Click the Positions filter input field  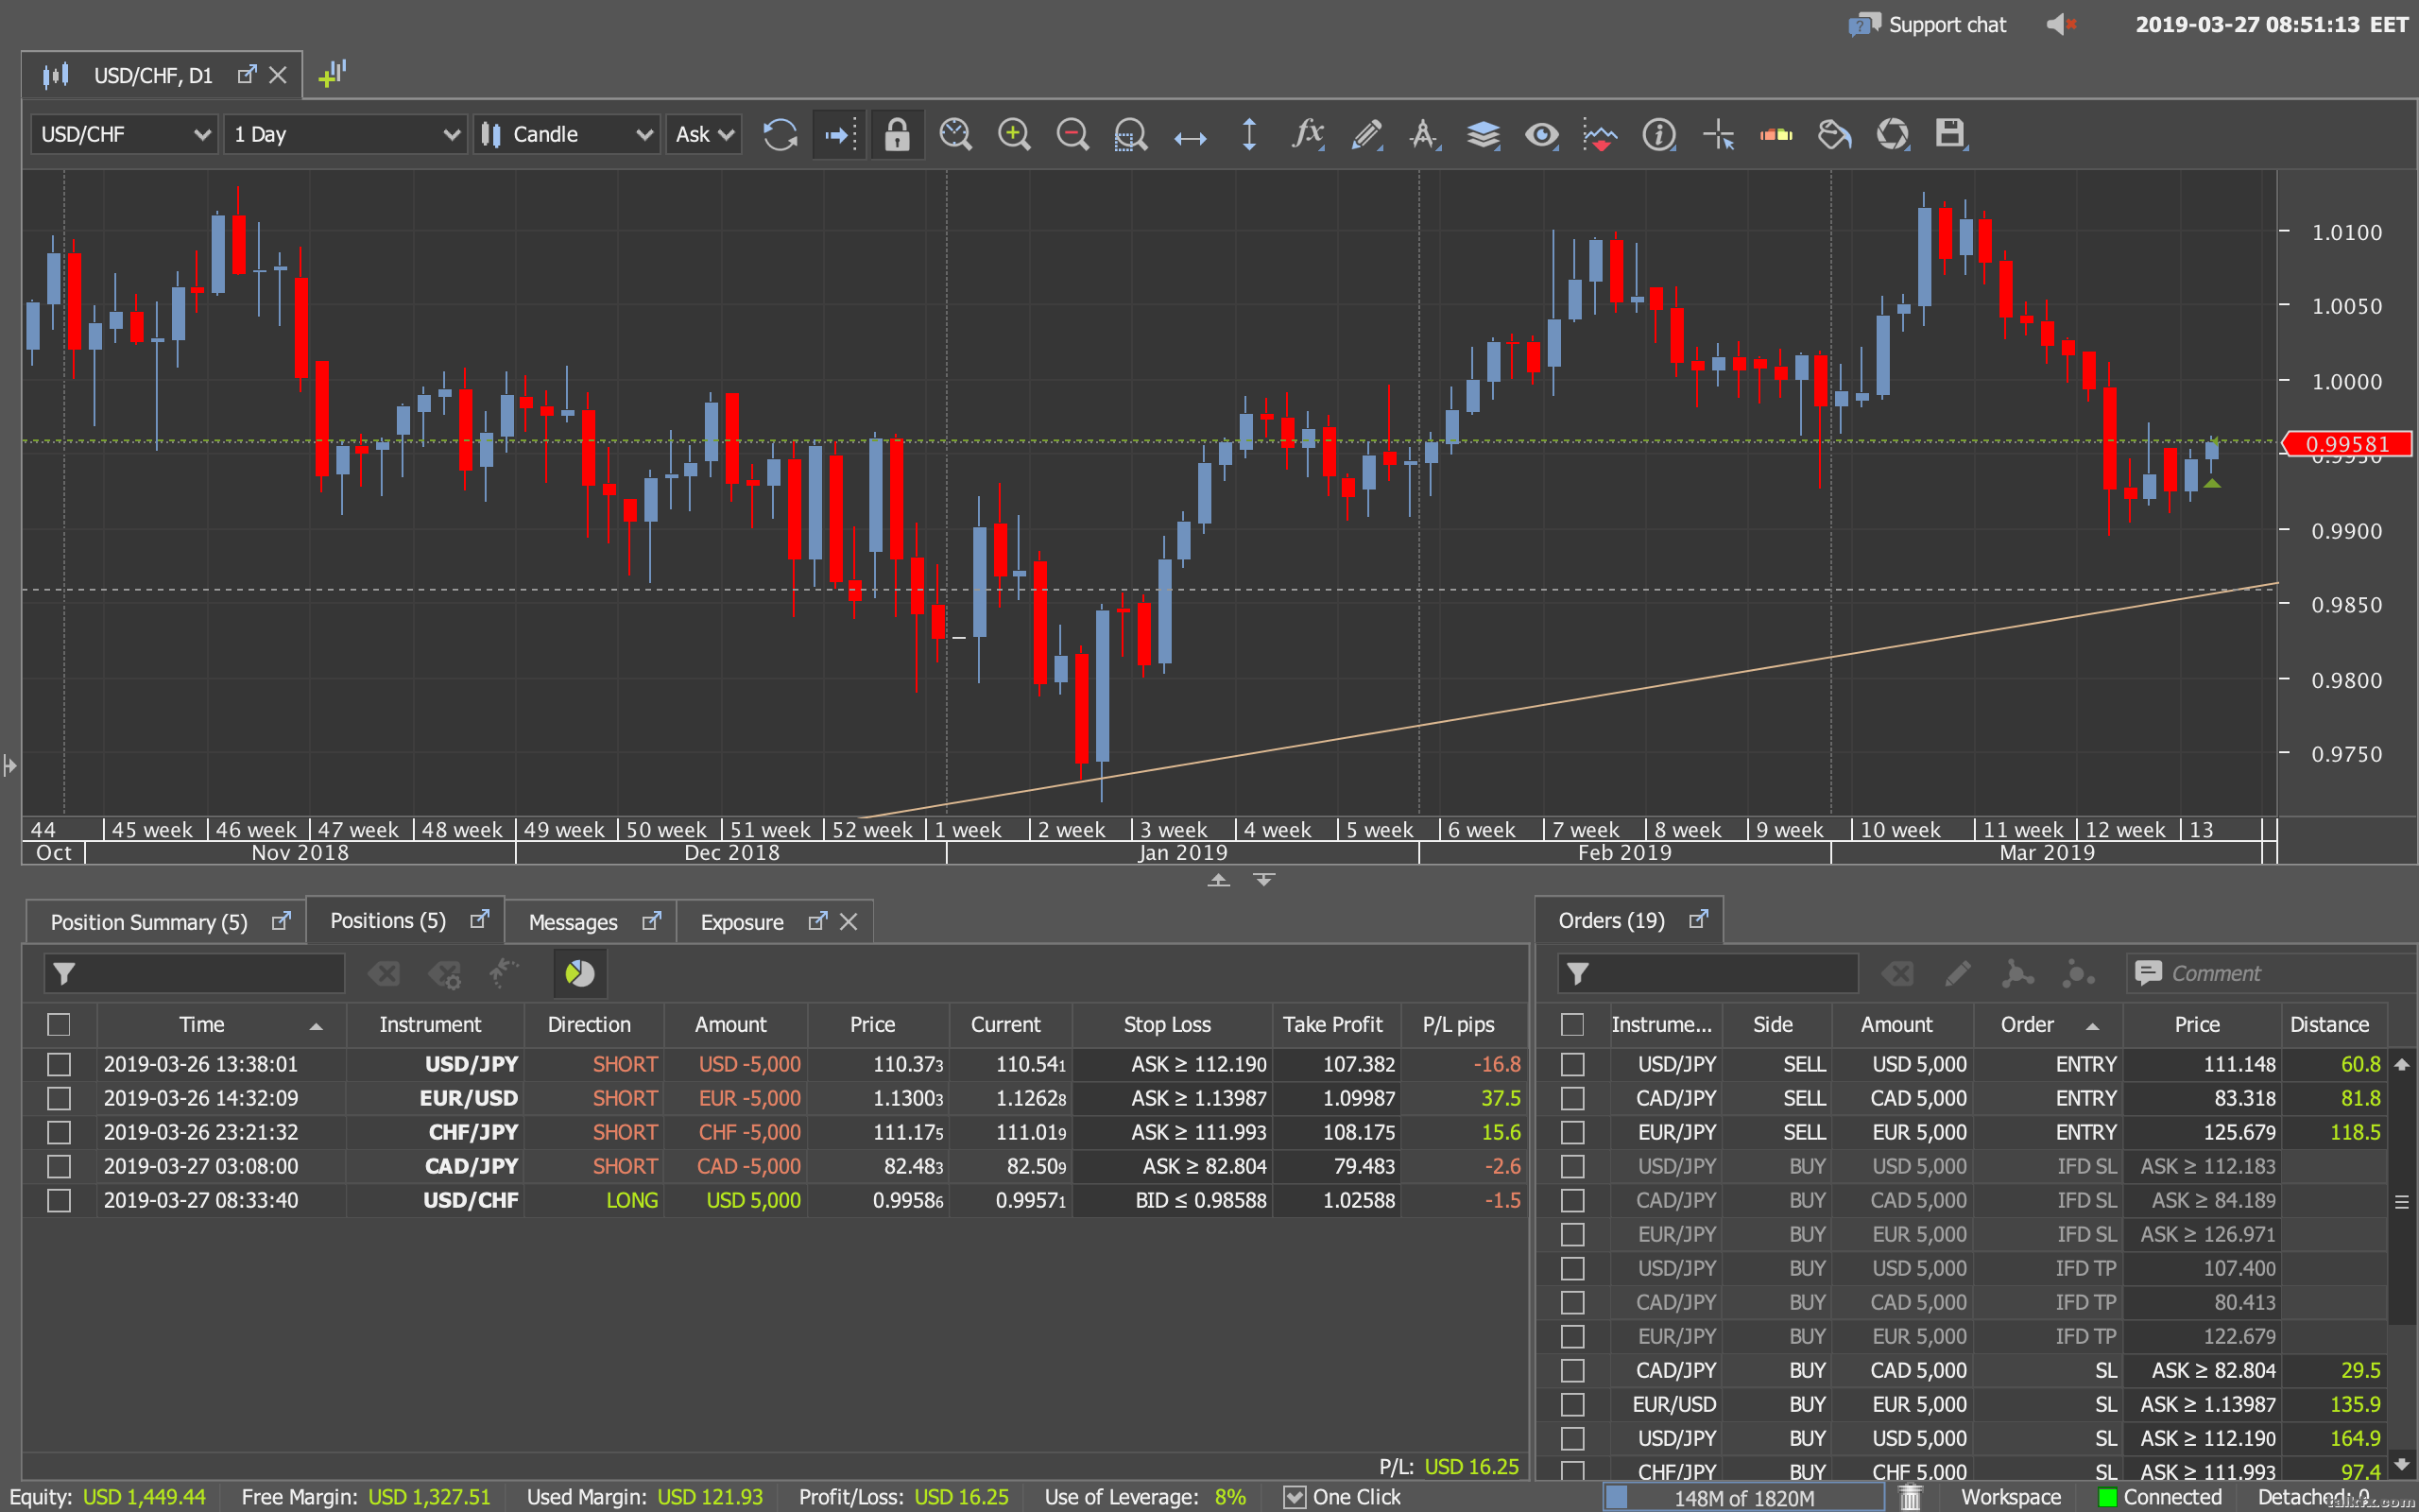pos(195,973)
